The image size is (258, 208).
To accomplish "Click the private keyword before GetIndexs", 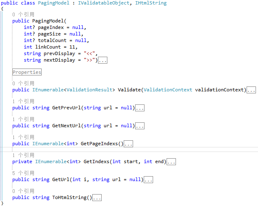I will 22,162.
